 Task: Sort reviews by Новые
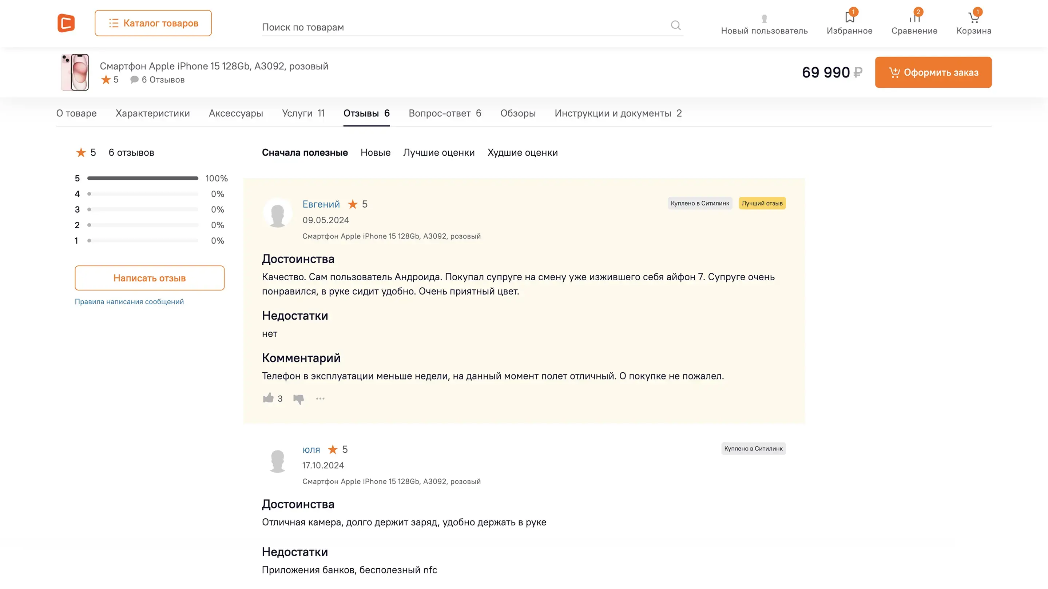coord(375,152)
